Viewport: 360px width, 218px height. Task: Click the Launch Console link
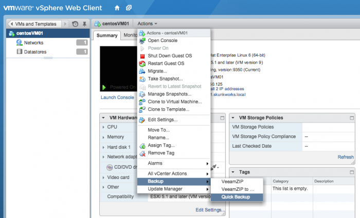tap(117, 97)
